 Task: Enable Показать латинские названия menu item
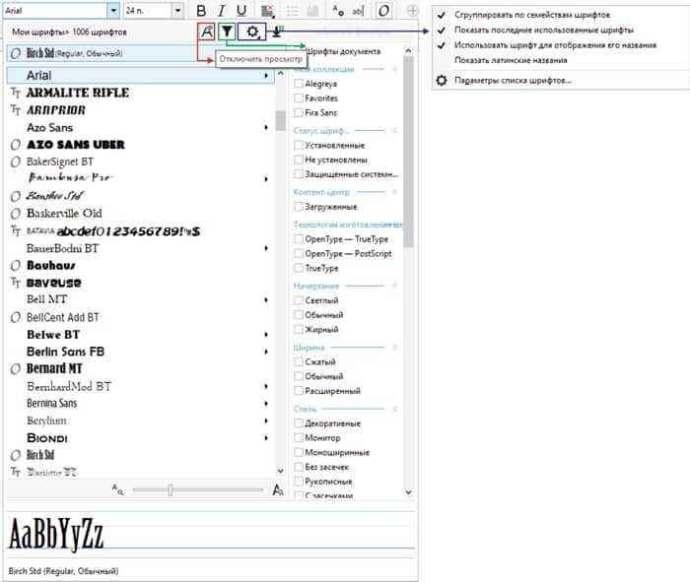click(560, 60)
